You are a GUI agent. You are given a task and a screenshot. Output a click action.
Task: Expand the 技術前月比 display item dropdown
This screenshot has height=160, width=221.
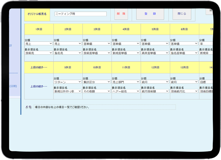(184, 91)
